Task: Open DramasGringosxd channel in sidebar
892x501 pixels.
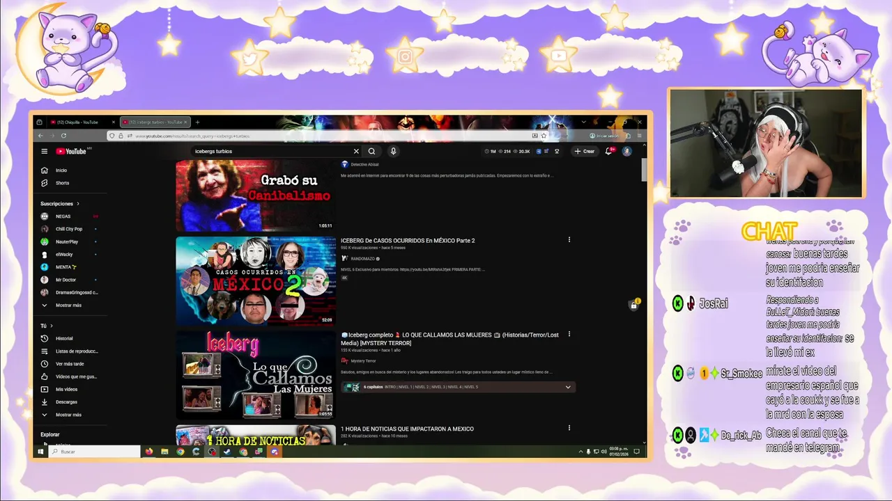Action: click(x=68, y=292)
